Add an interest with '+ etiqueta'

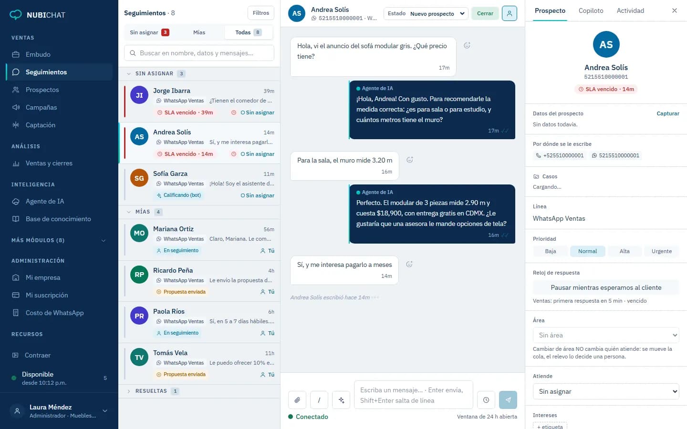click(x=550, y=426)
